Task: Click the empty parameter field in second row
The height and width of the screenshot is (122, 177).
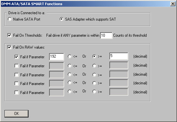Action: pos(56,66)
